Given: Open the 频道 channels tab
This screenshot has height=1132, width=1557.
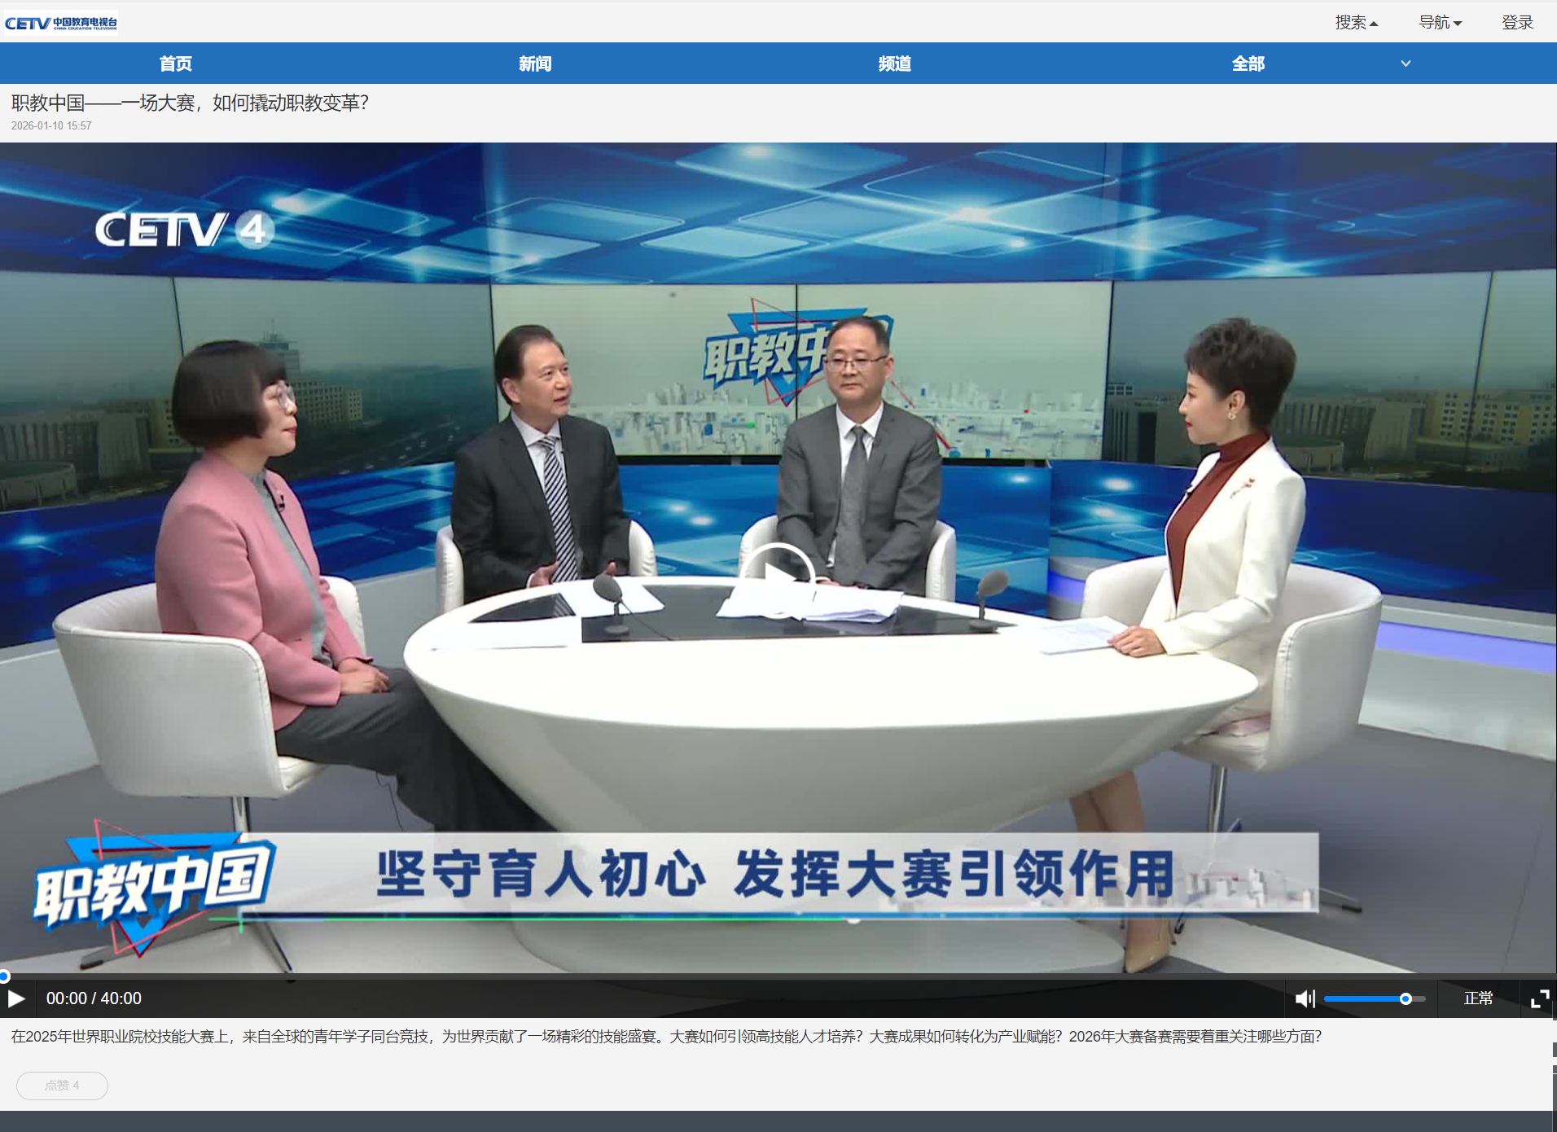Looking at the screenshot, I should coord(894,64).
